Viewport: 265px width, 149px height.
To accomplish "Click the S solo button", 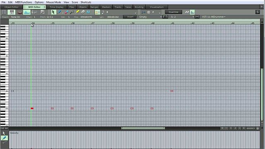I will [258, 12].
